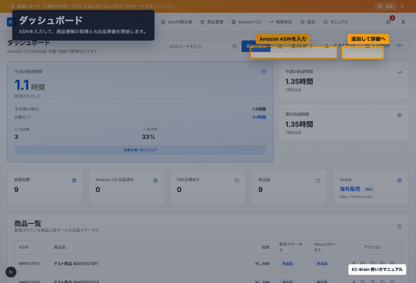Click the globe icon in the Global card
This screenshot has height=283, width=416.
coord(400,180)
